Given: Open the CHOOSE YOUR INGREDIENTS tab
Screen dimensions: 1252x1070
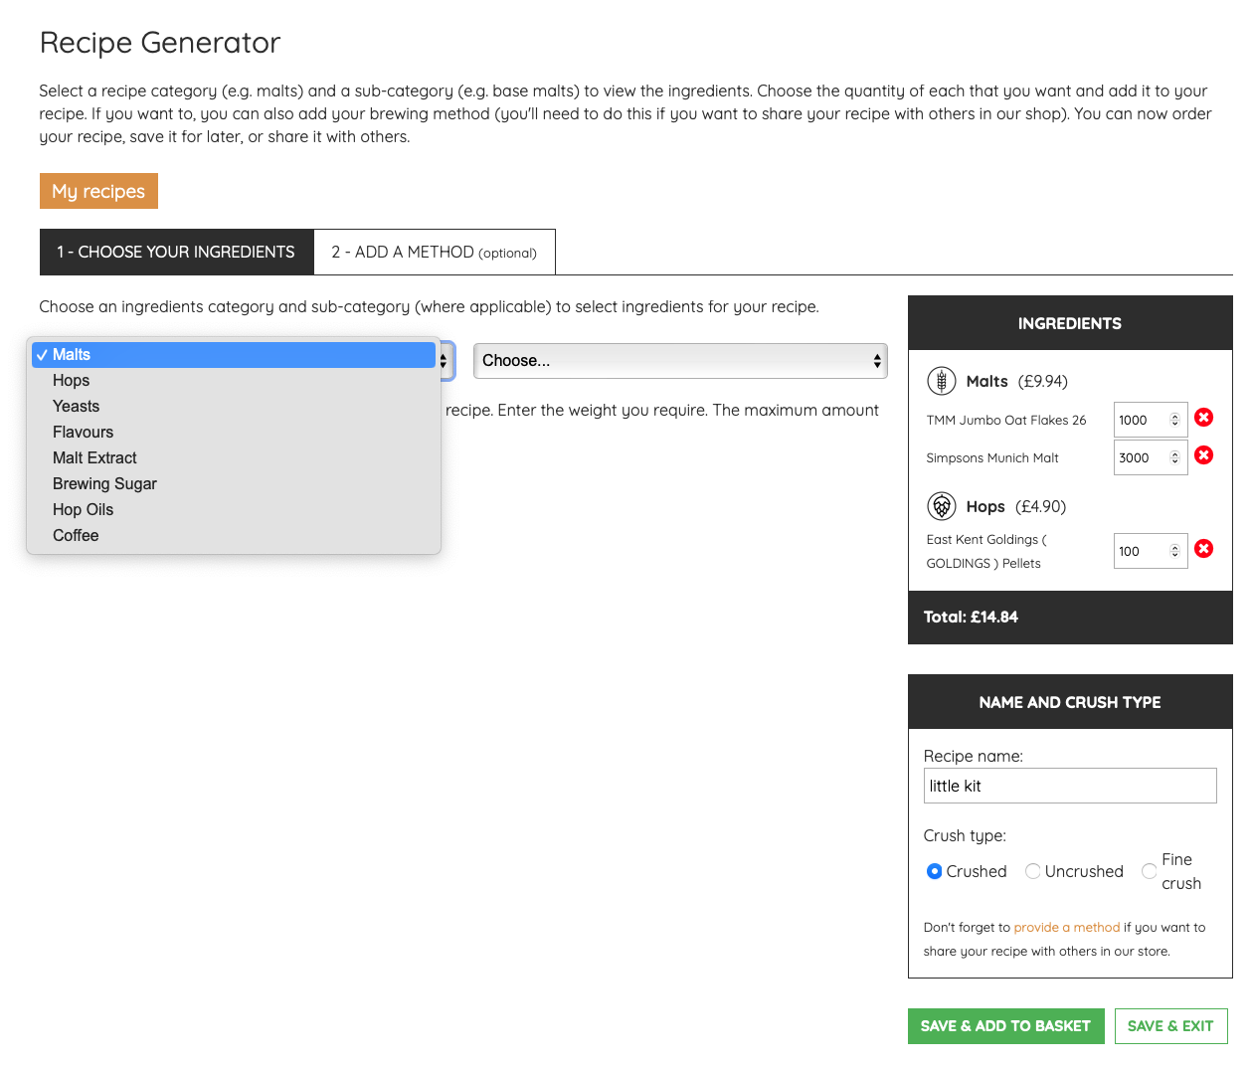Looking at the screenshot, I should coord(176,252).
